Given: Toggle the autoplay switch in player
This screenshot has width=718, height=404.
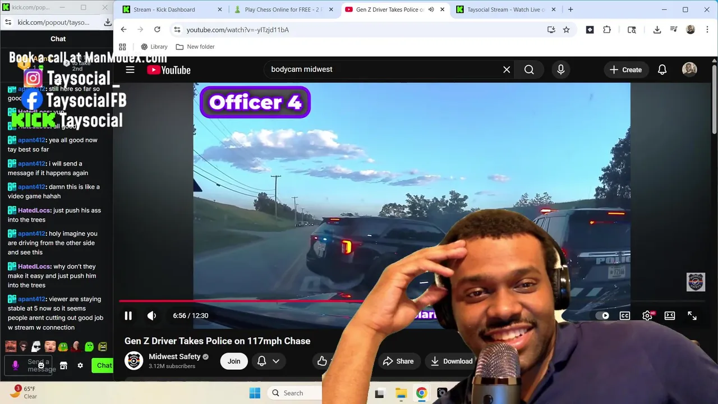Looking at the screenshot, I should pos(602,316).
